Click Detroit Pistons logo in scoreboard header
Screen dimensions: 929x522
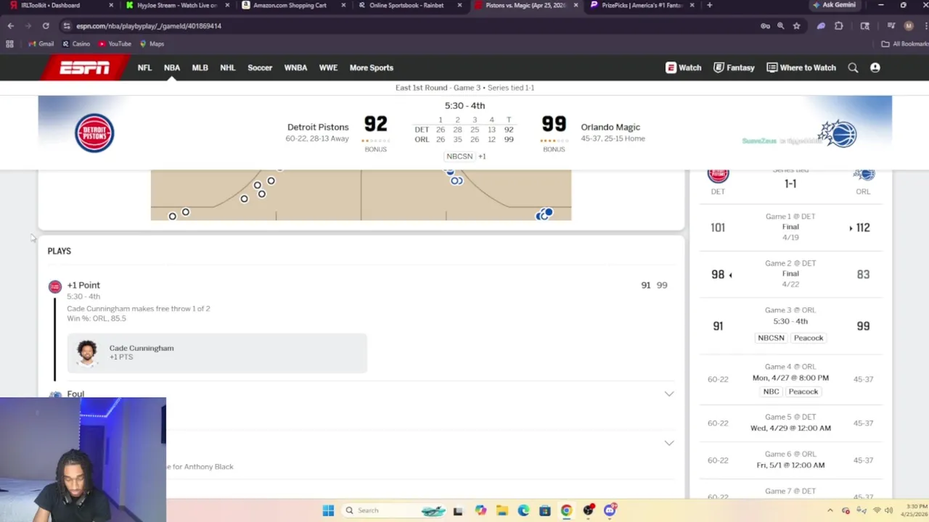[94, 133]
